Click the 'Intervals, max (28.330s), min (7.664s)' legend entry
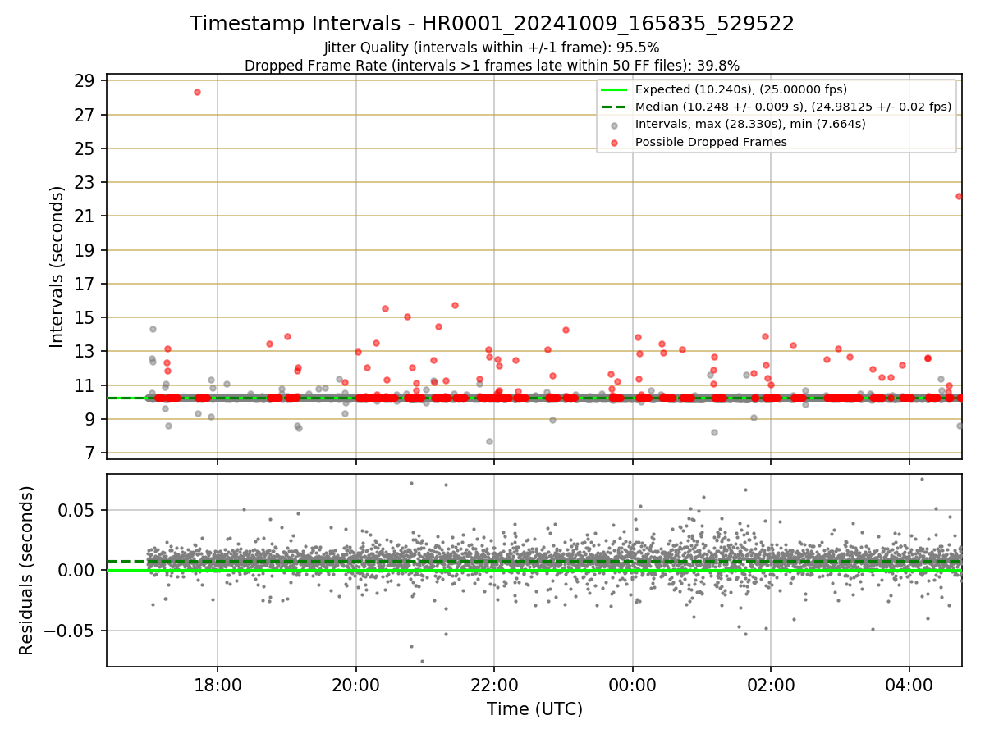985x738 pixels. pos(750,124)
